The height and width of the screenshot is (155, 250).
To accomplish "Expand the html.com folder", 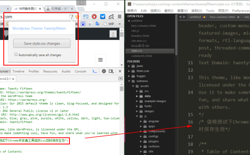I will (x=129, y=71).
